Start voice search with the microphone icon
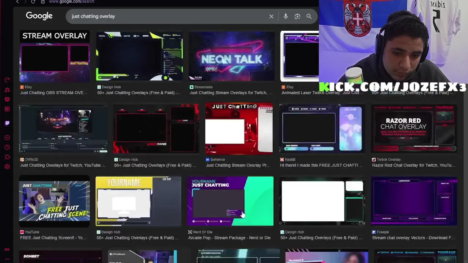 (286, 16)
